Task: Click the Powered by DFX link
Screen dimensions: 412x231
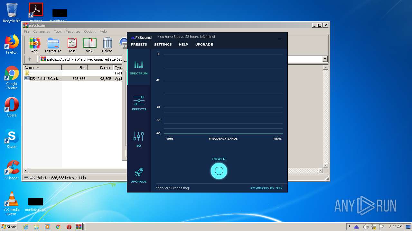Action: click(267, 188)
